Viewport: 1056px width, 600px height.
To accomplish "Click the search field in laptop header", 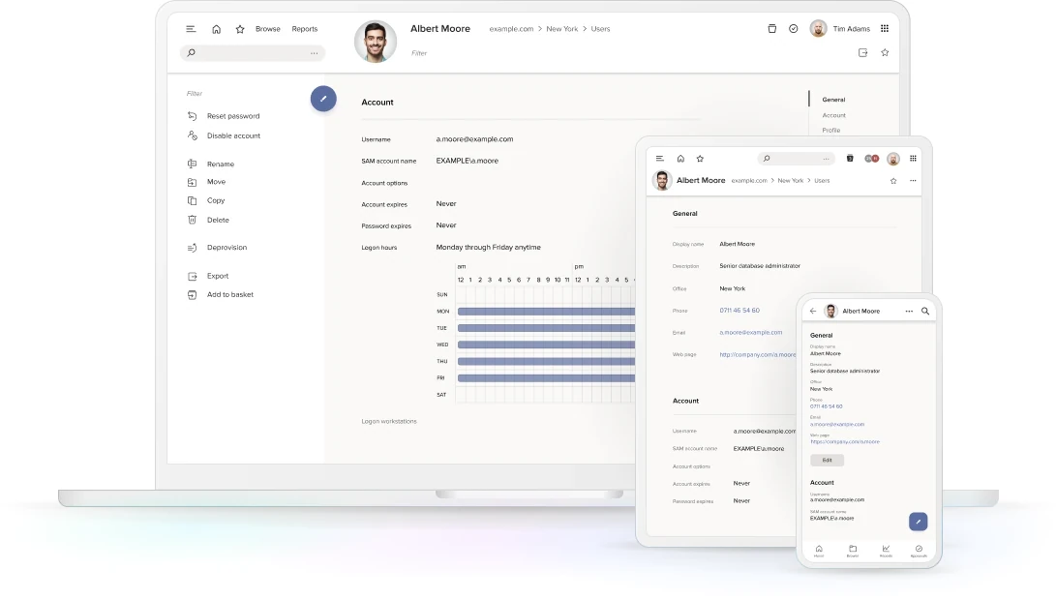I will 253,52.
